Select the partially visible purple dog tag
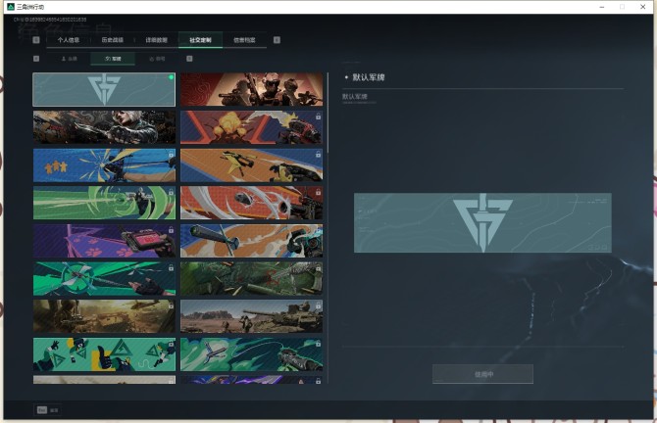657x423 pixels. click(x=252, y=380)
